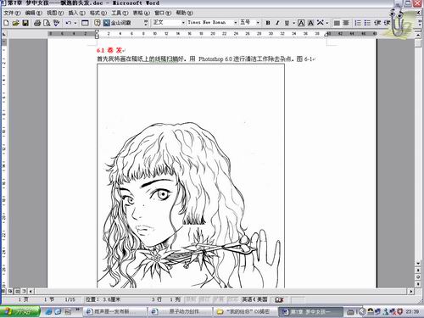Toggle bold formatting

[268, 23]
